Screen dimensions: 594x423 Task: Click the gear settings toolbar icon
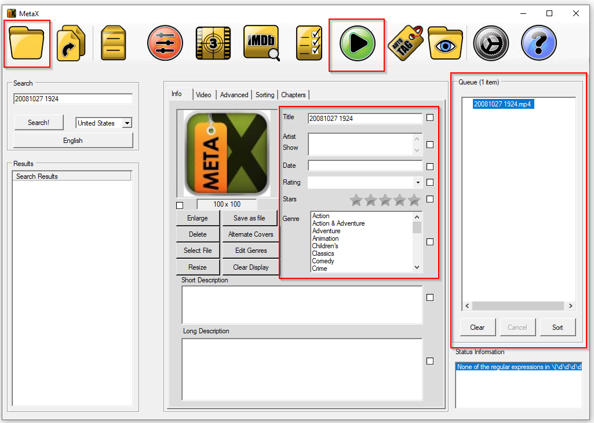pos(490,42)
